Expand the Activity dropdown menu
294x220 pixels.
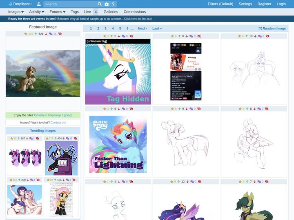point(36,12)
